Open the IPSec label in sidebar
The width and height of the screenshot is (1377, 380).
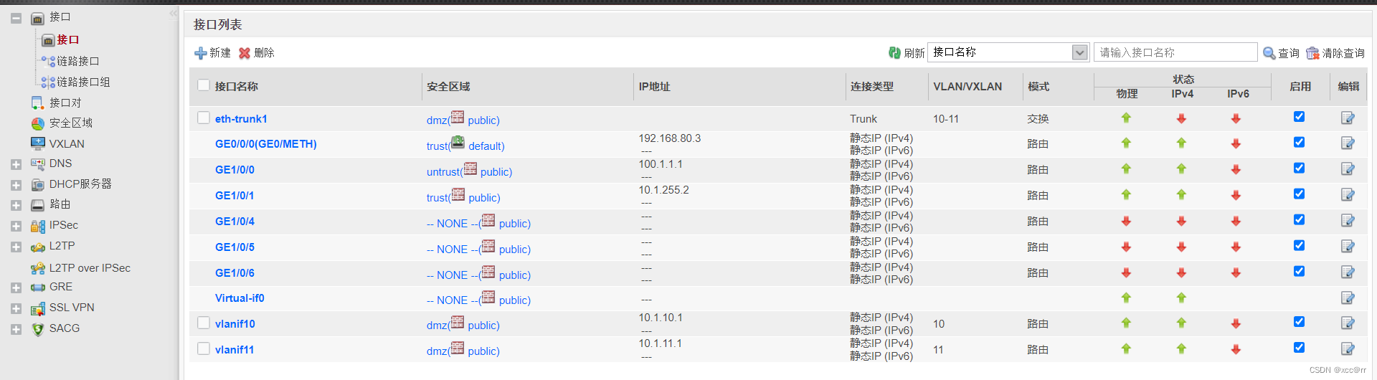(x=64, y=225)
